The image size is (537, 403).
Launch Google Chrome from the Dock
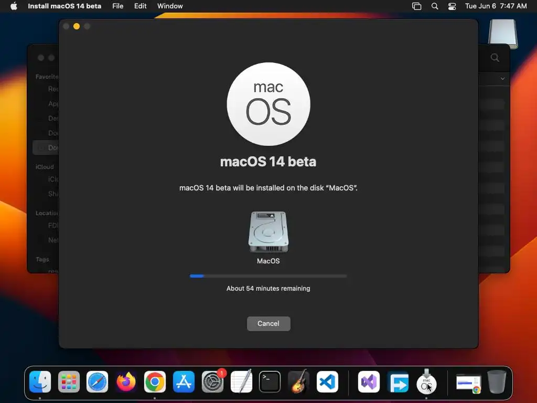[x=155, y=382]
